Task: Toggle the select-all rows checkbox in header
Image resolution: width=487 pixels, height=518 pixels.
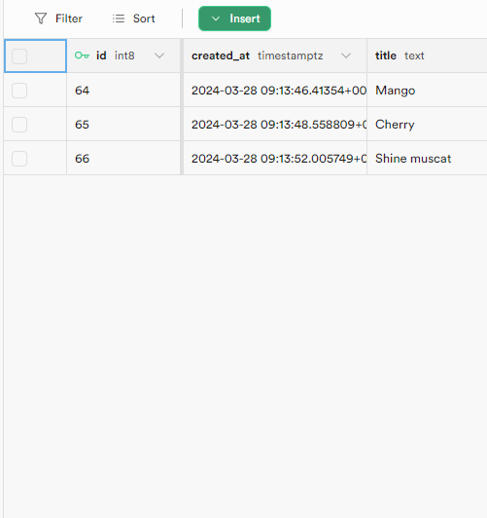Action: [x=19, y=56]
